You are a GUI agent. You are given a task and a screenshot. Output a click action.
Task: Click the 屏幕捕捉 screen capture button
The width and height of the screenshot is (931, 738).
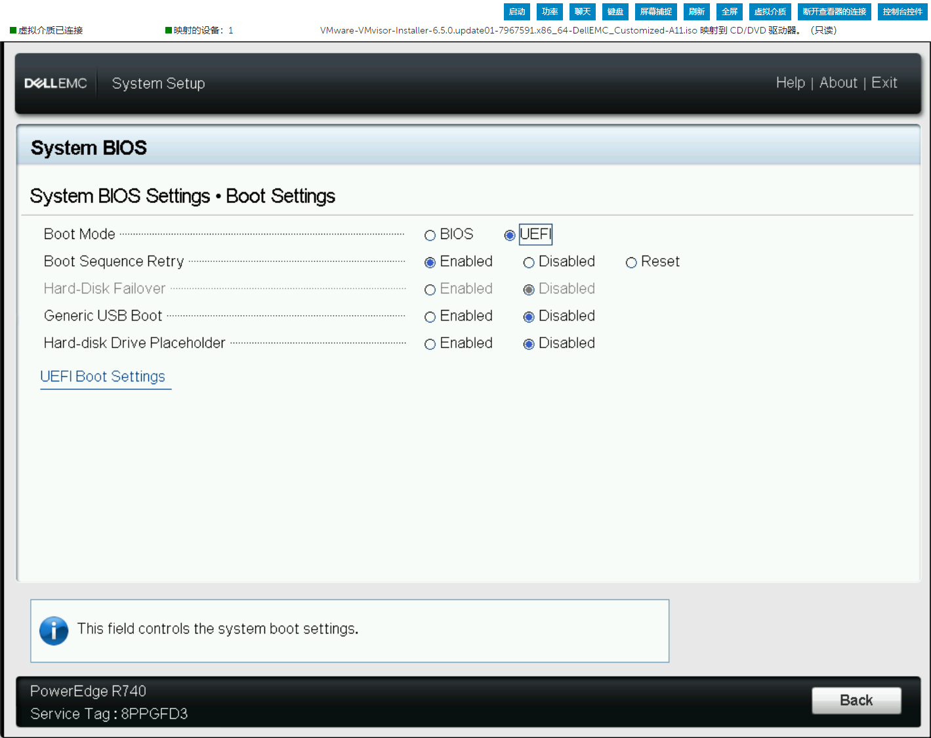[656, 12]
